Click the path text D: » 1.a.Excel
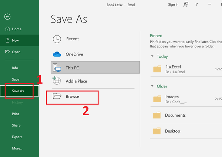The width and height of the screenshot is (222, 157). (175, 72)
